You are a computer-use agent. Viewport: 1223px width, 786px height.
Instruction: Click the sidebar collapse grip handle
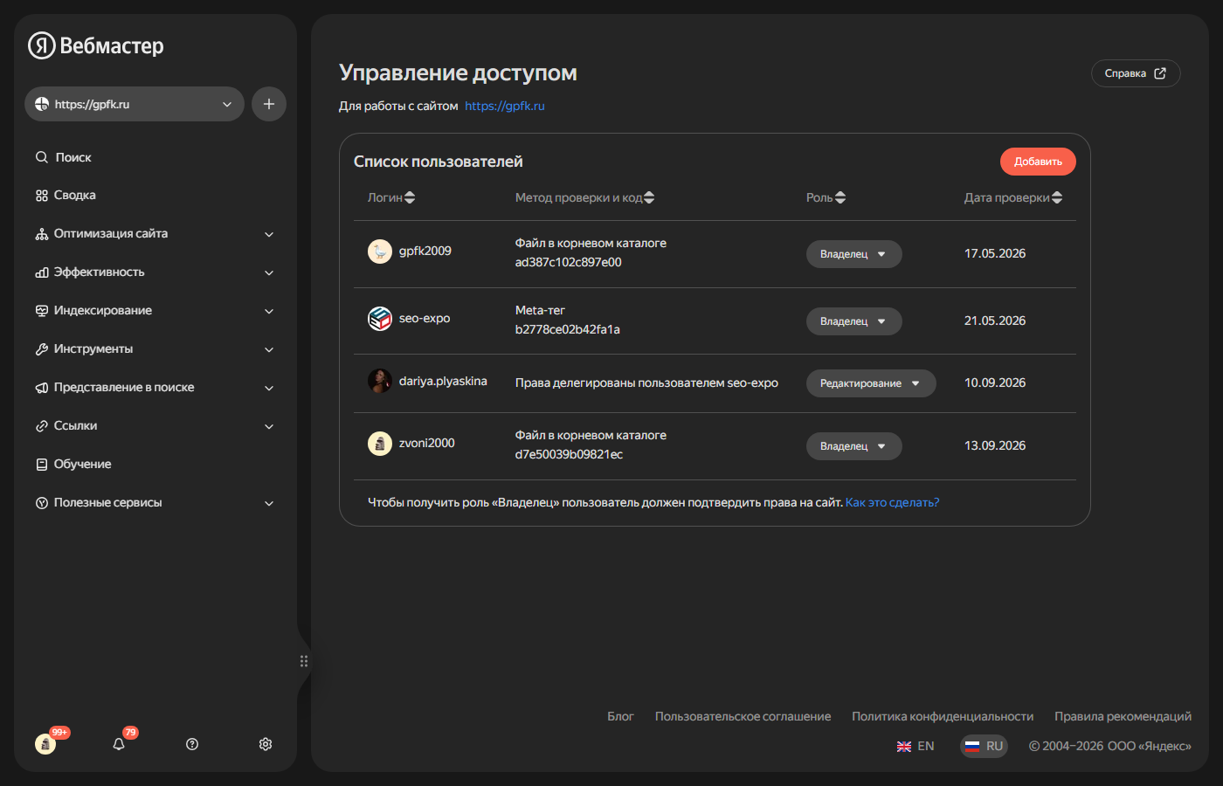304,661
